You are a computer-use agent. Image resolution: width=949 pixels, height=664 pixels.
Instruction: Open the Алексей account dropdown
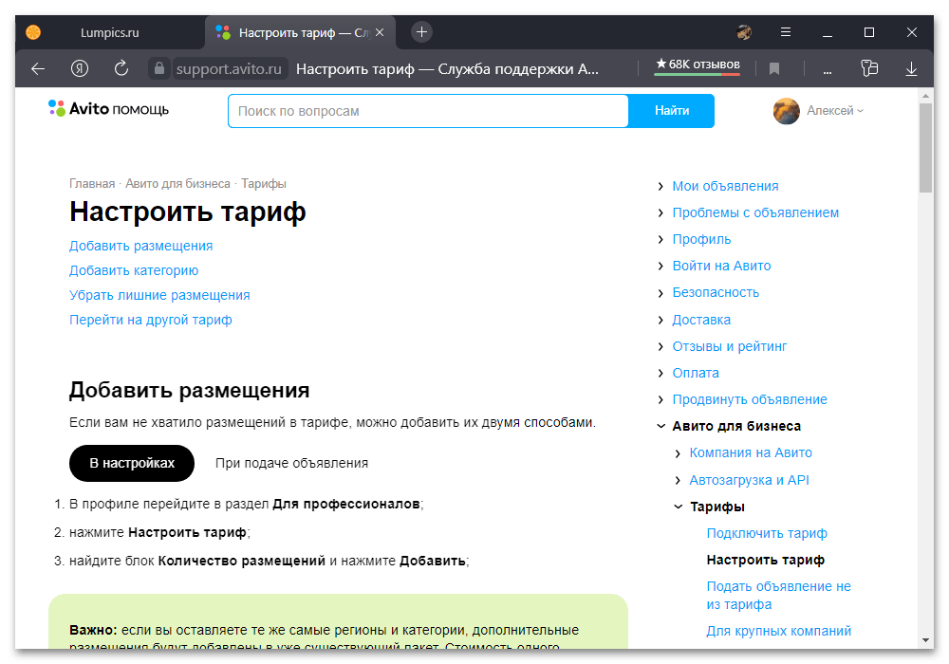click(835, 111)
